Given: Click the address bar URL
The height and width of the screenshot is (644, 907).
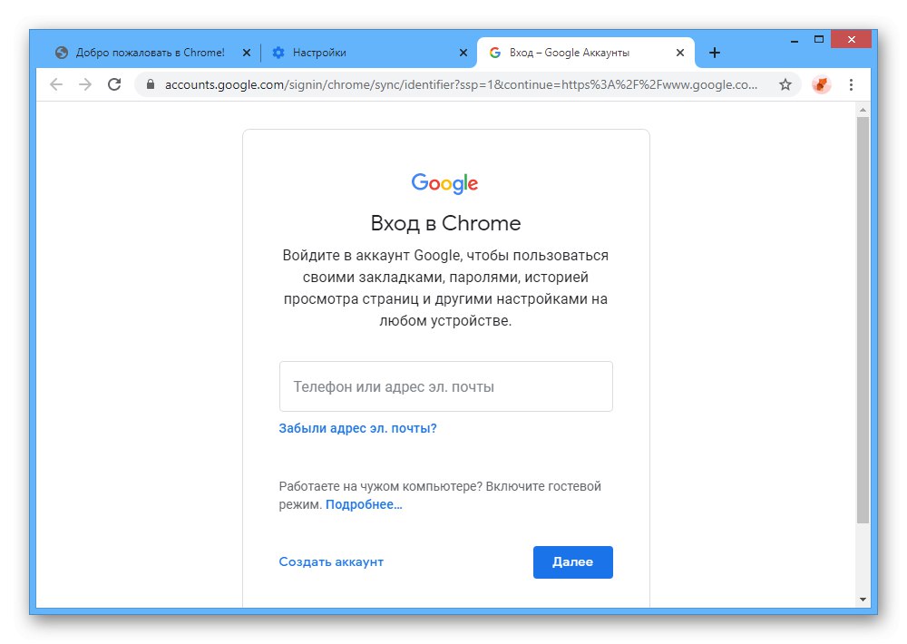Looking at the screenshot, I should (453, 84).
